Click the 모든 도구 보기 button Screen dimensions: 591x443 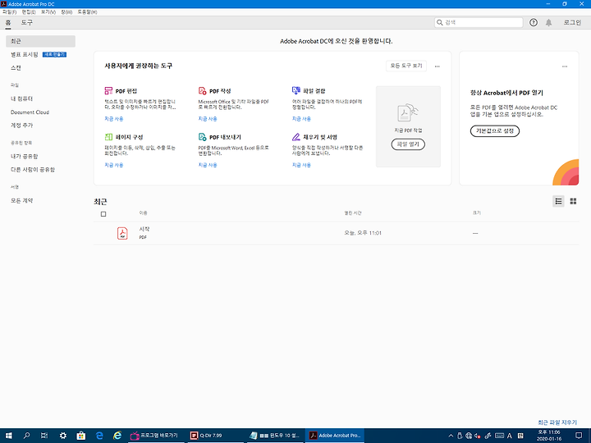[406, 66]
